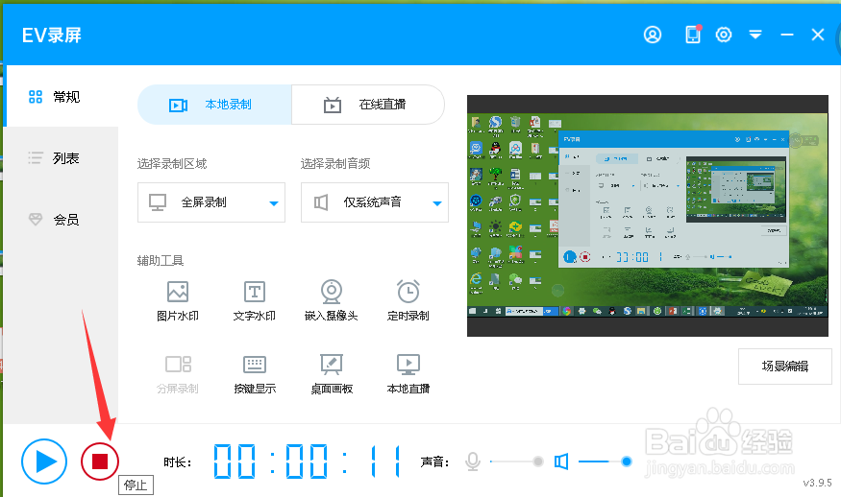The width and height of the screenshot is (841, 497).
Task: Open the 桌面画板 desktop drawing board
Action: [x=332, y=374]
